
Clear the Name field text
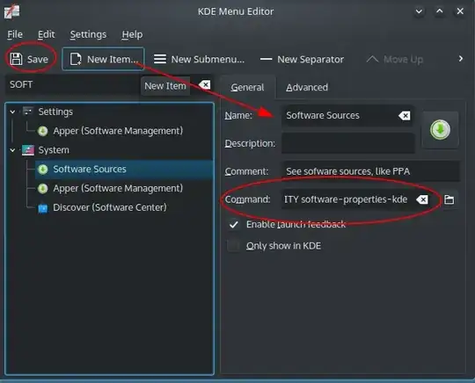(x=405, y=116)
